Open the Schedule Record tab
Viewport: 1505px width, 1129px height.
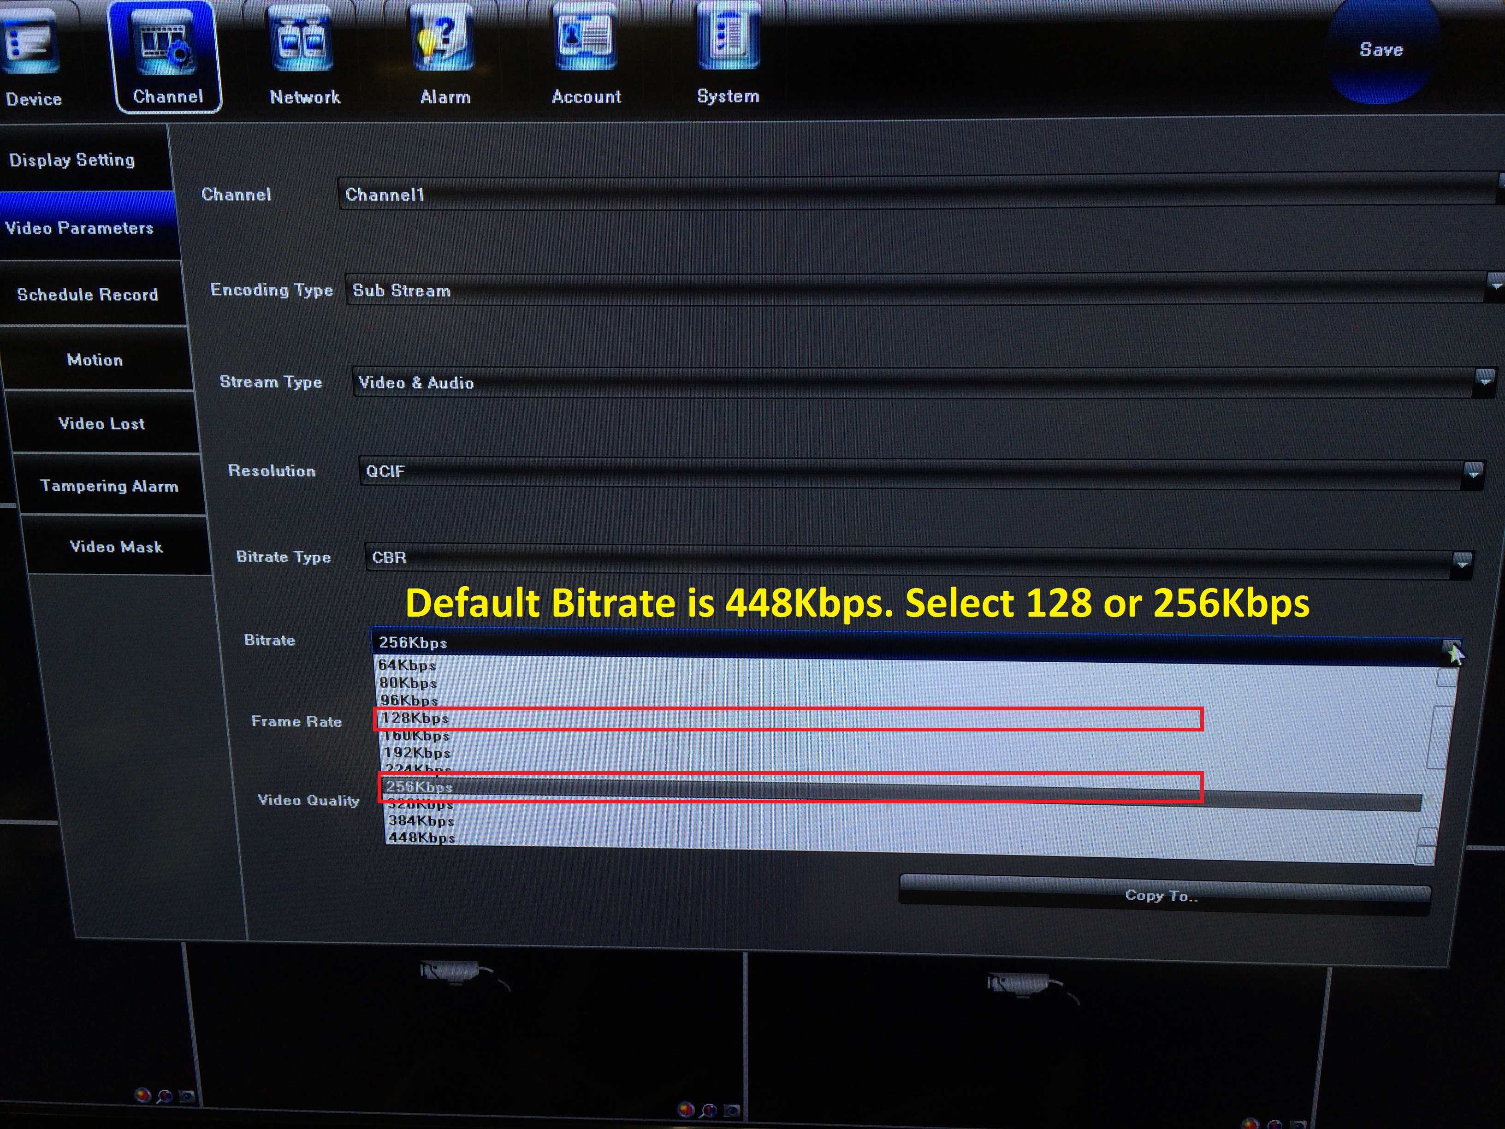(x=93, y=294)
